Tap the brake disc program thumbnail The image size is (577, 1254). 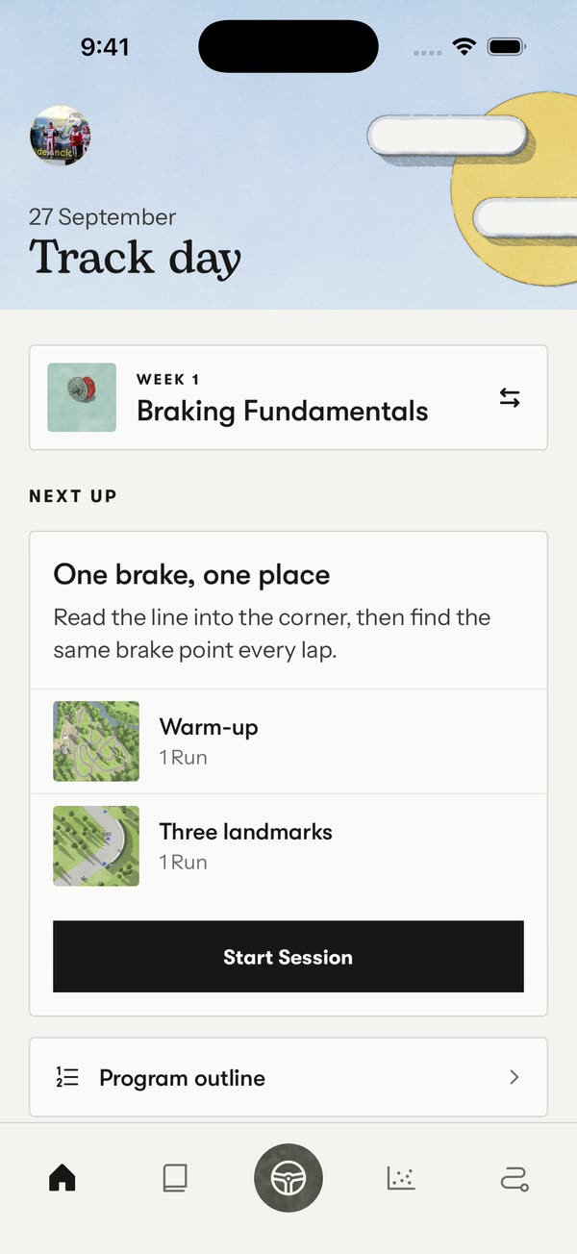pyautogui.click(x=82, y=397)
